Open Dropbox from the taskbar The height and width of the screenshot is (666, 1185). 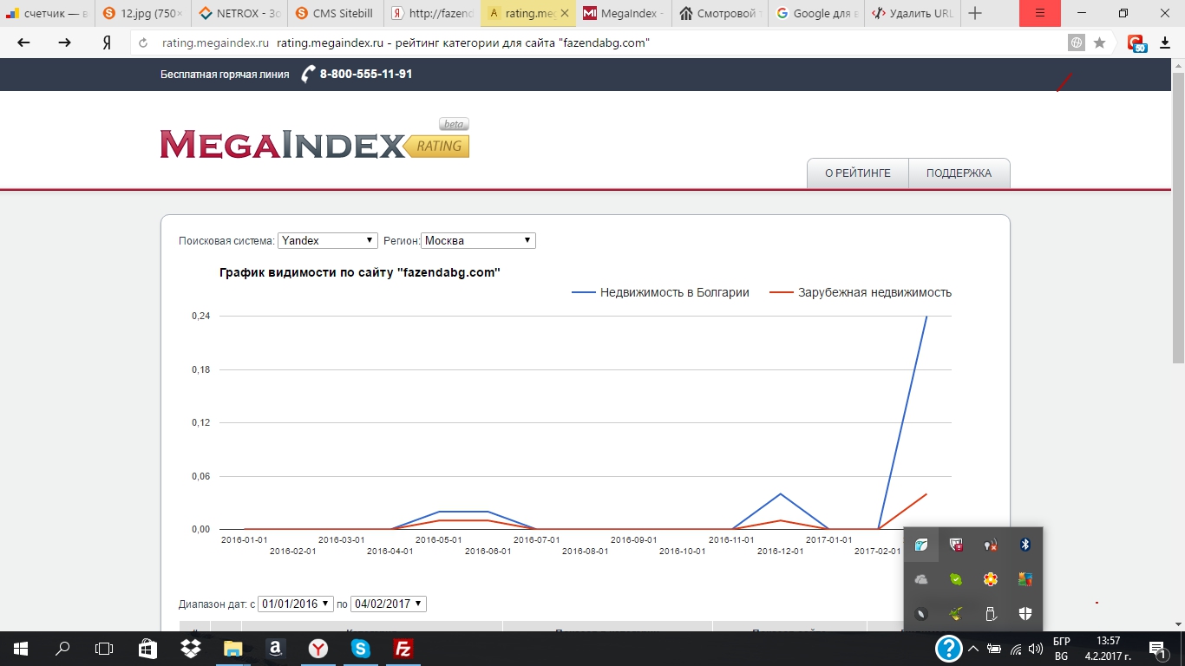point(190,648)
